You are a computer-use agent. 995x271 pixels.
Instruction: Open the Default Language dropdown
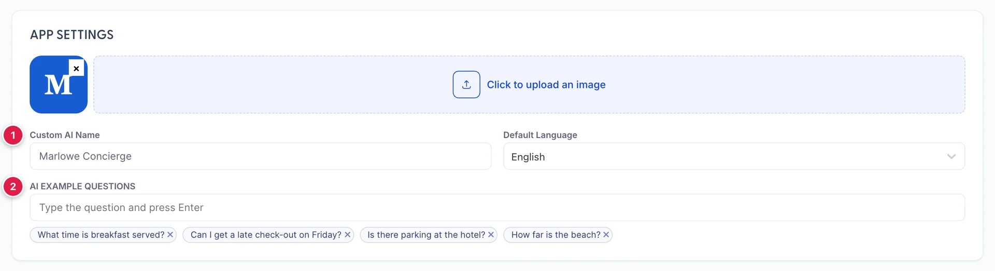click(734, 156)
